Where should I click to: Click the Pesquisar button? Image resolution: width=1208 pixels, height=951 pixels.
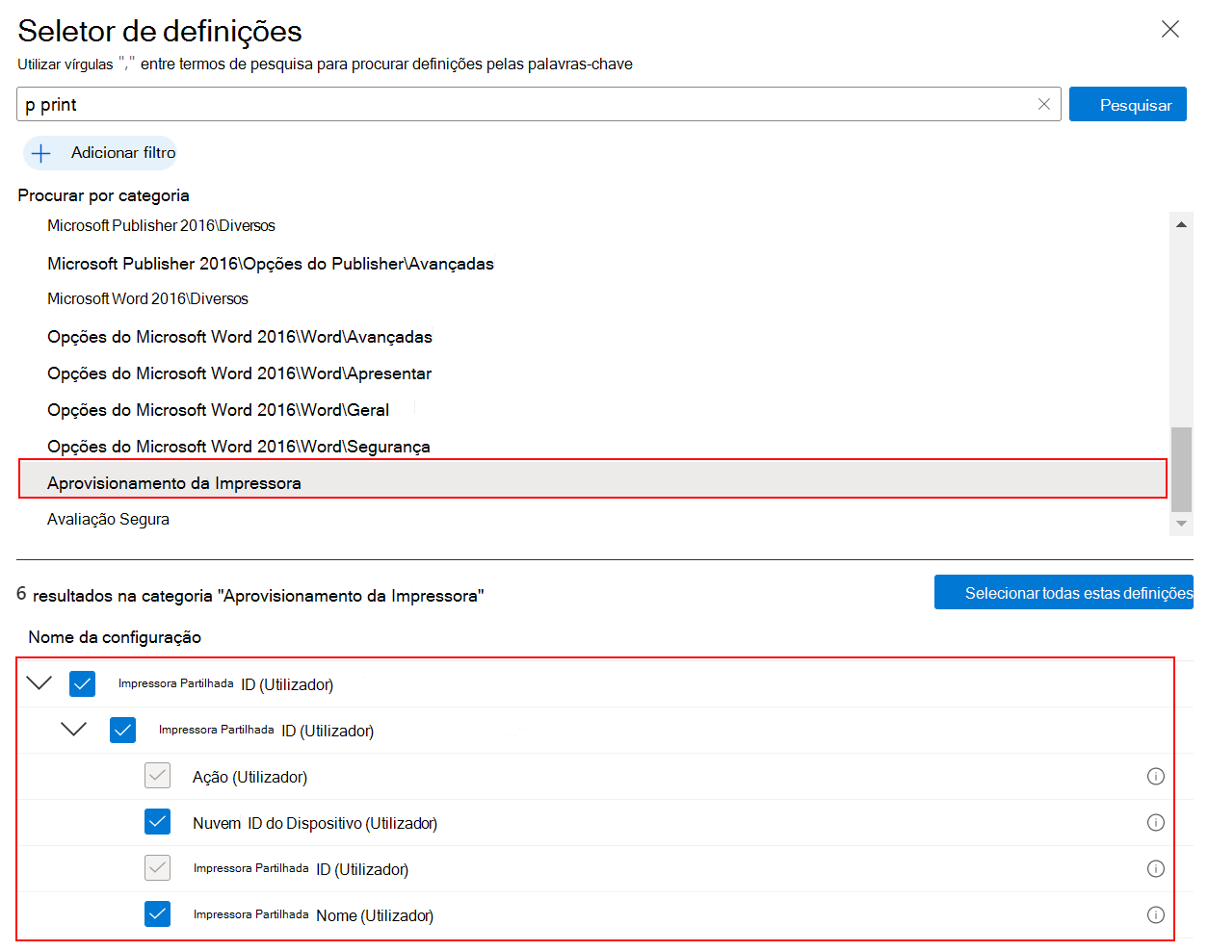(1128, 104)
